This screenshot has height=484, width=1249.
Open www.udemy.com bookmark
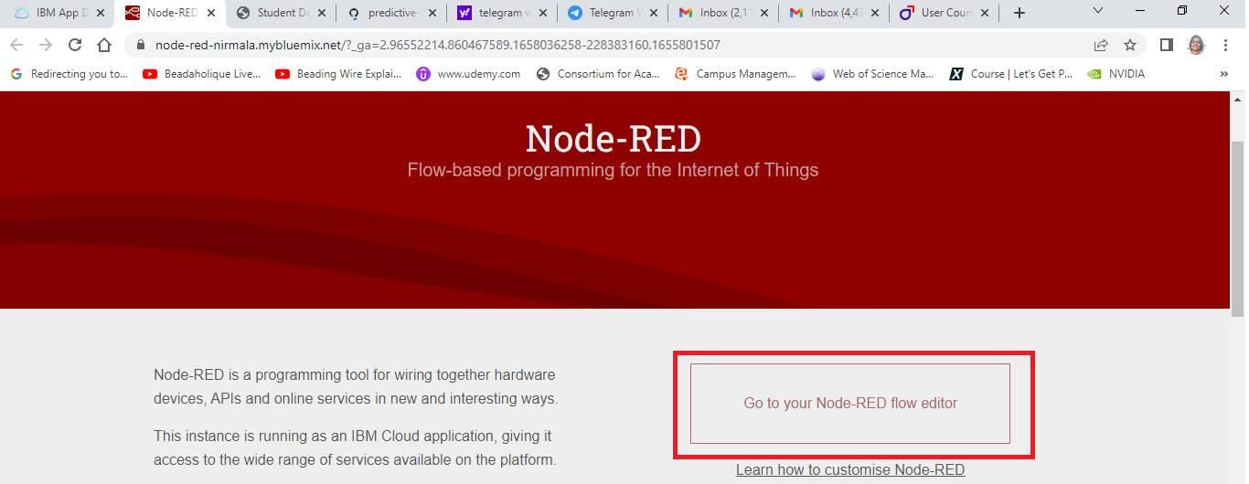pyautogui.click(x=468, y=74)
